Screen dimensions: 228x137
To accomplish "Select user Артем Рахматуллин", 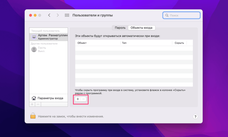I will pos(49,37).
